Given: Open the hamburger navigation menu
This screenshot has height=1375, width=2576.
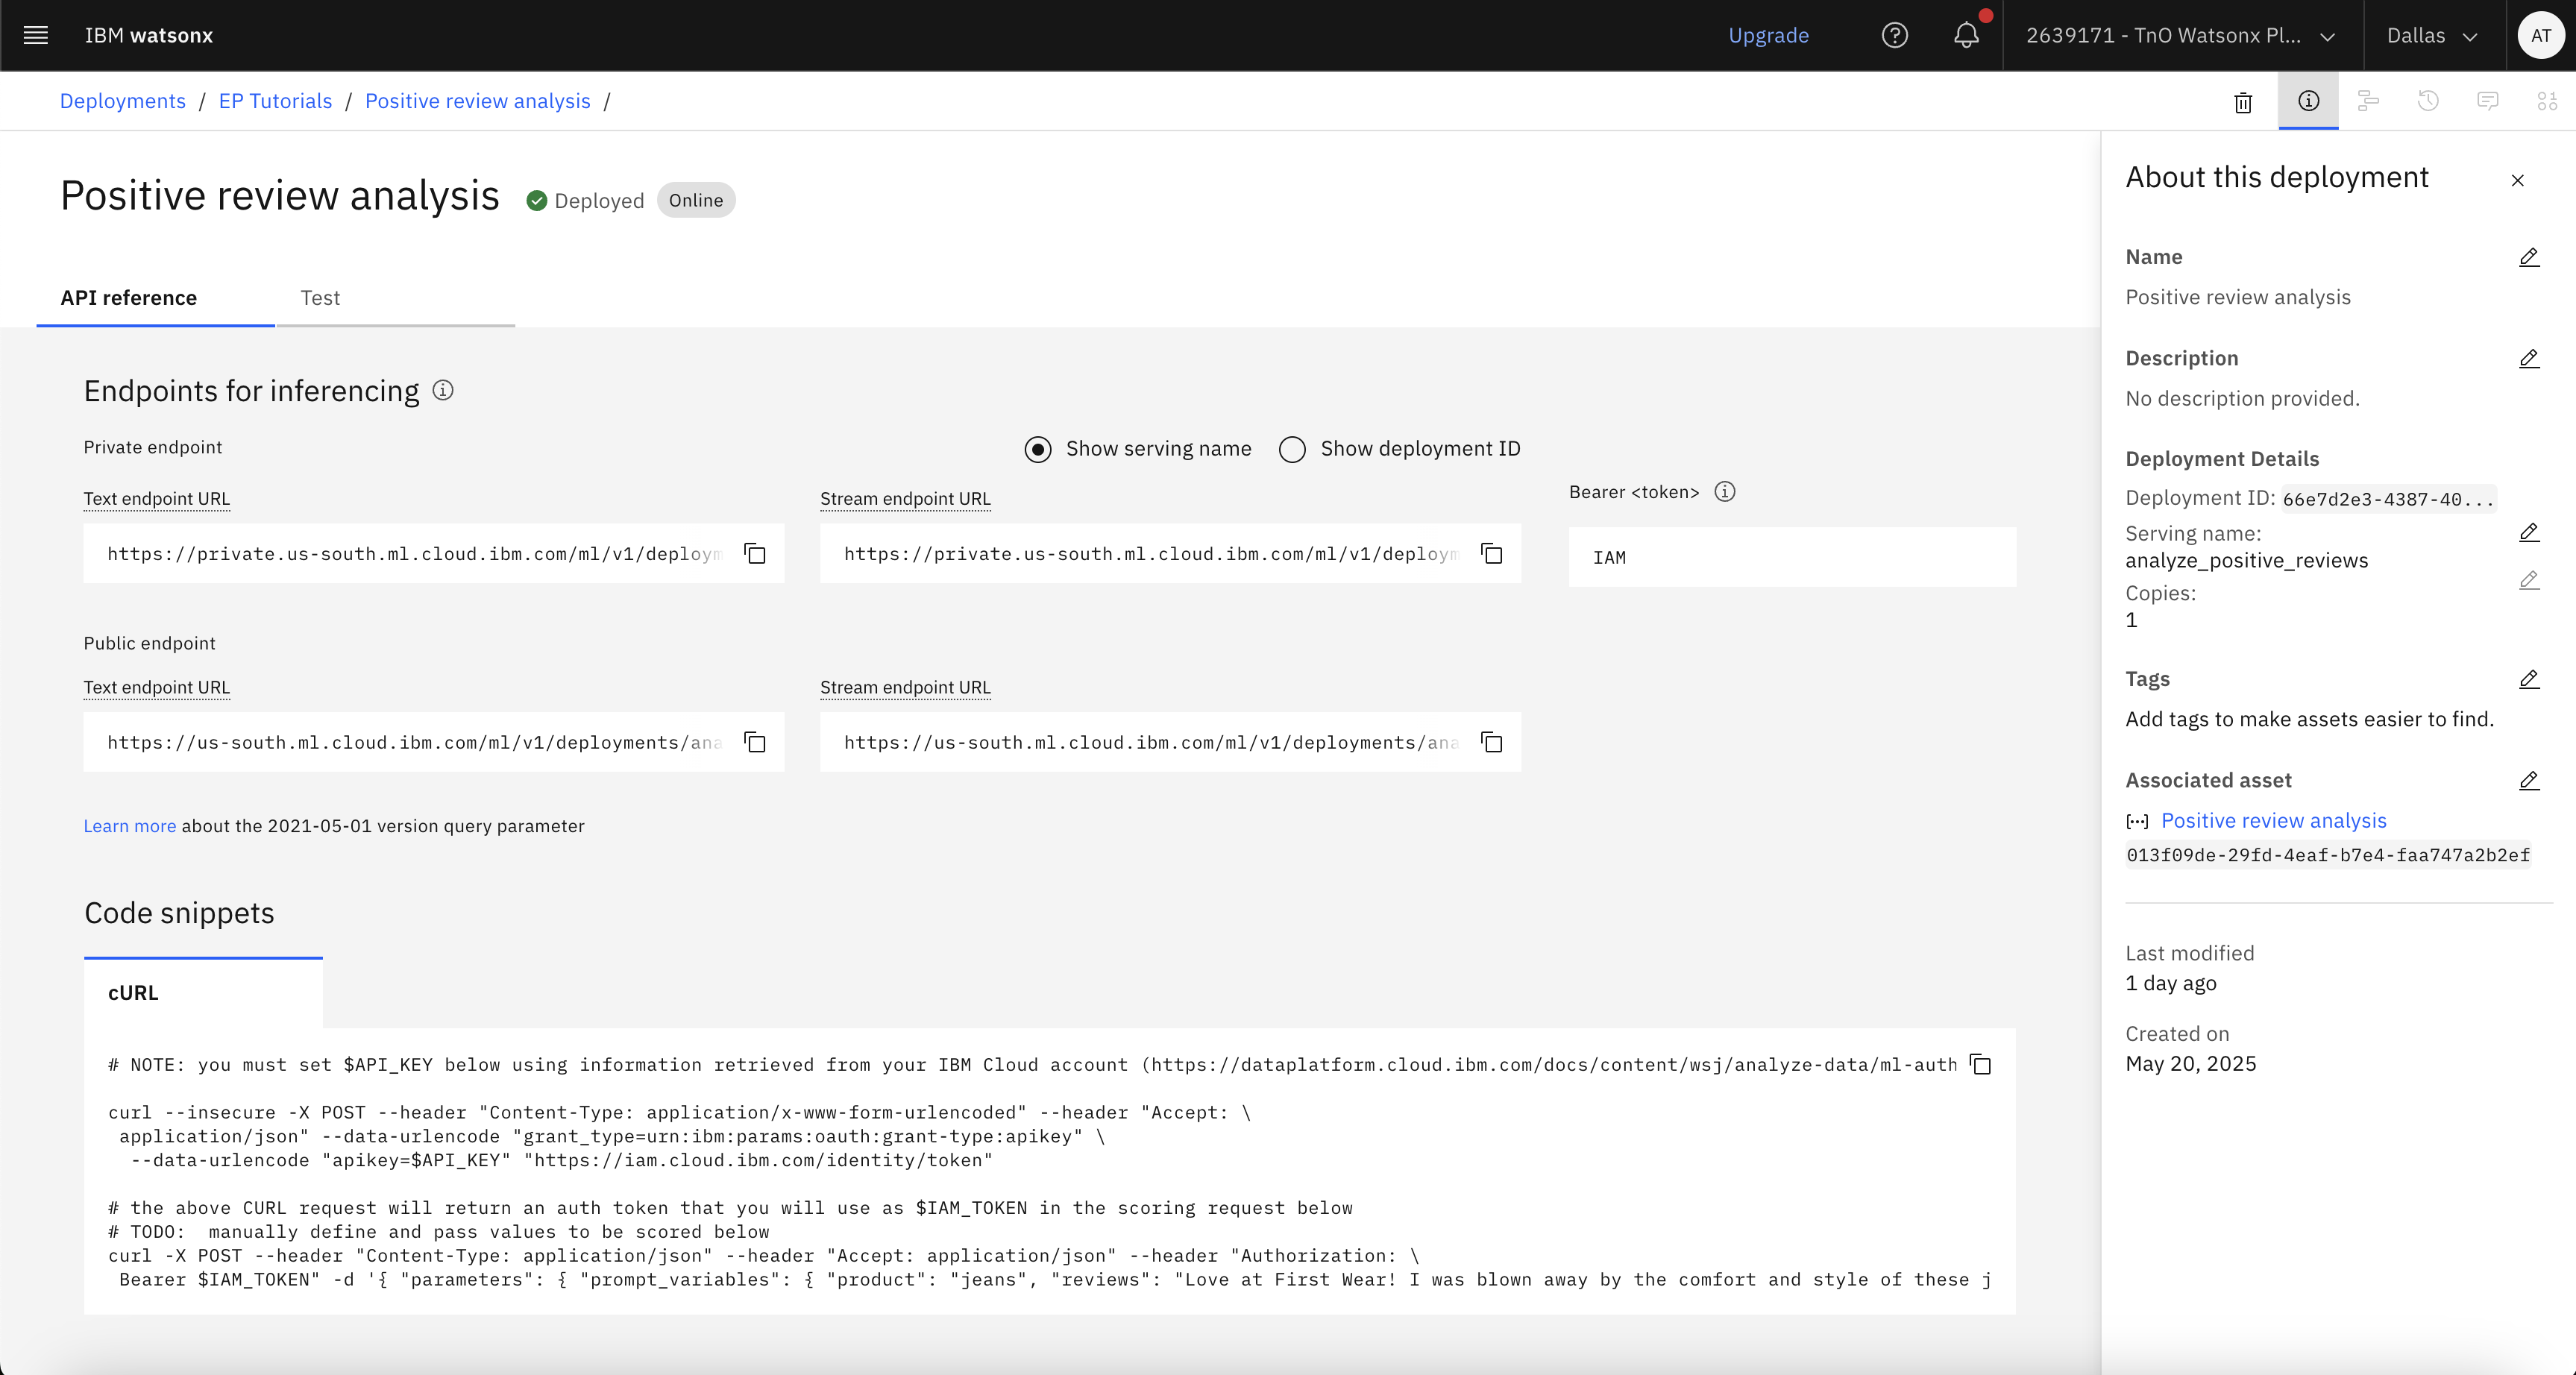Looking at the screenshot, I should pyautogui.click(x=36, y=36).
